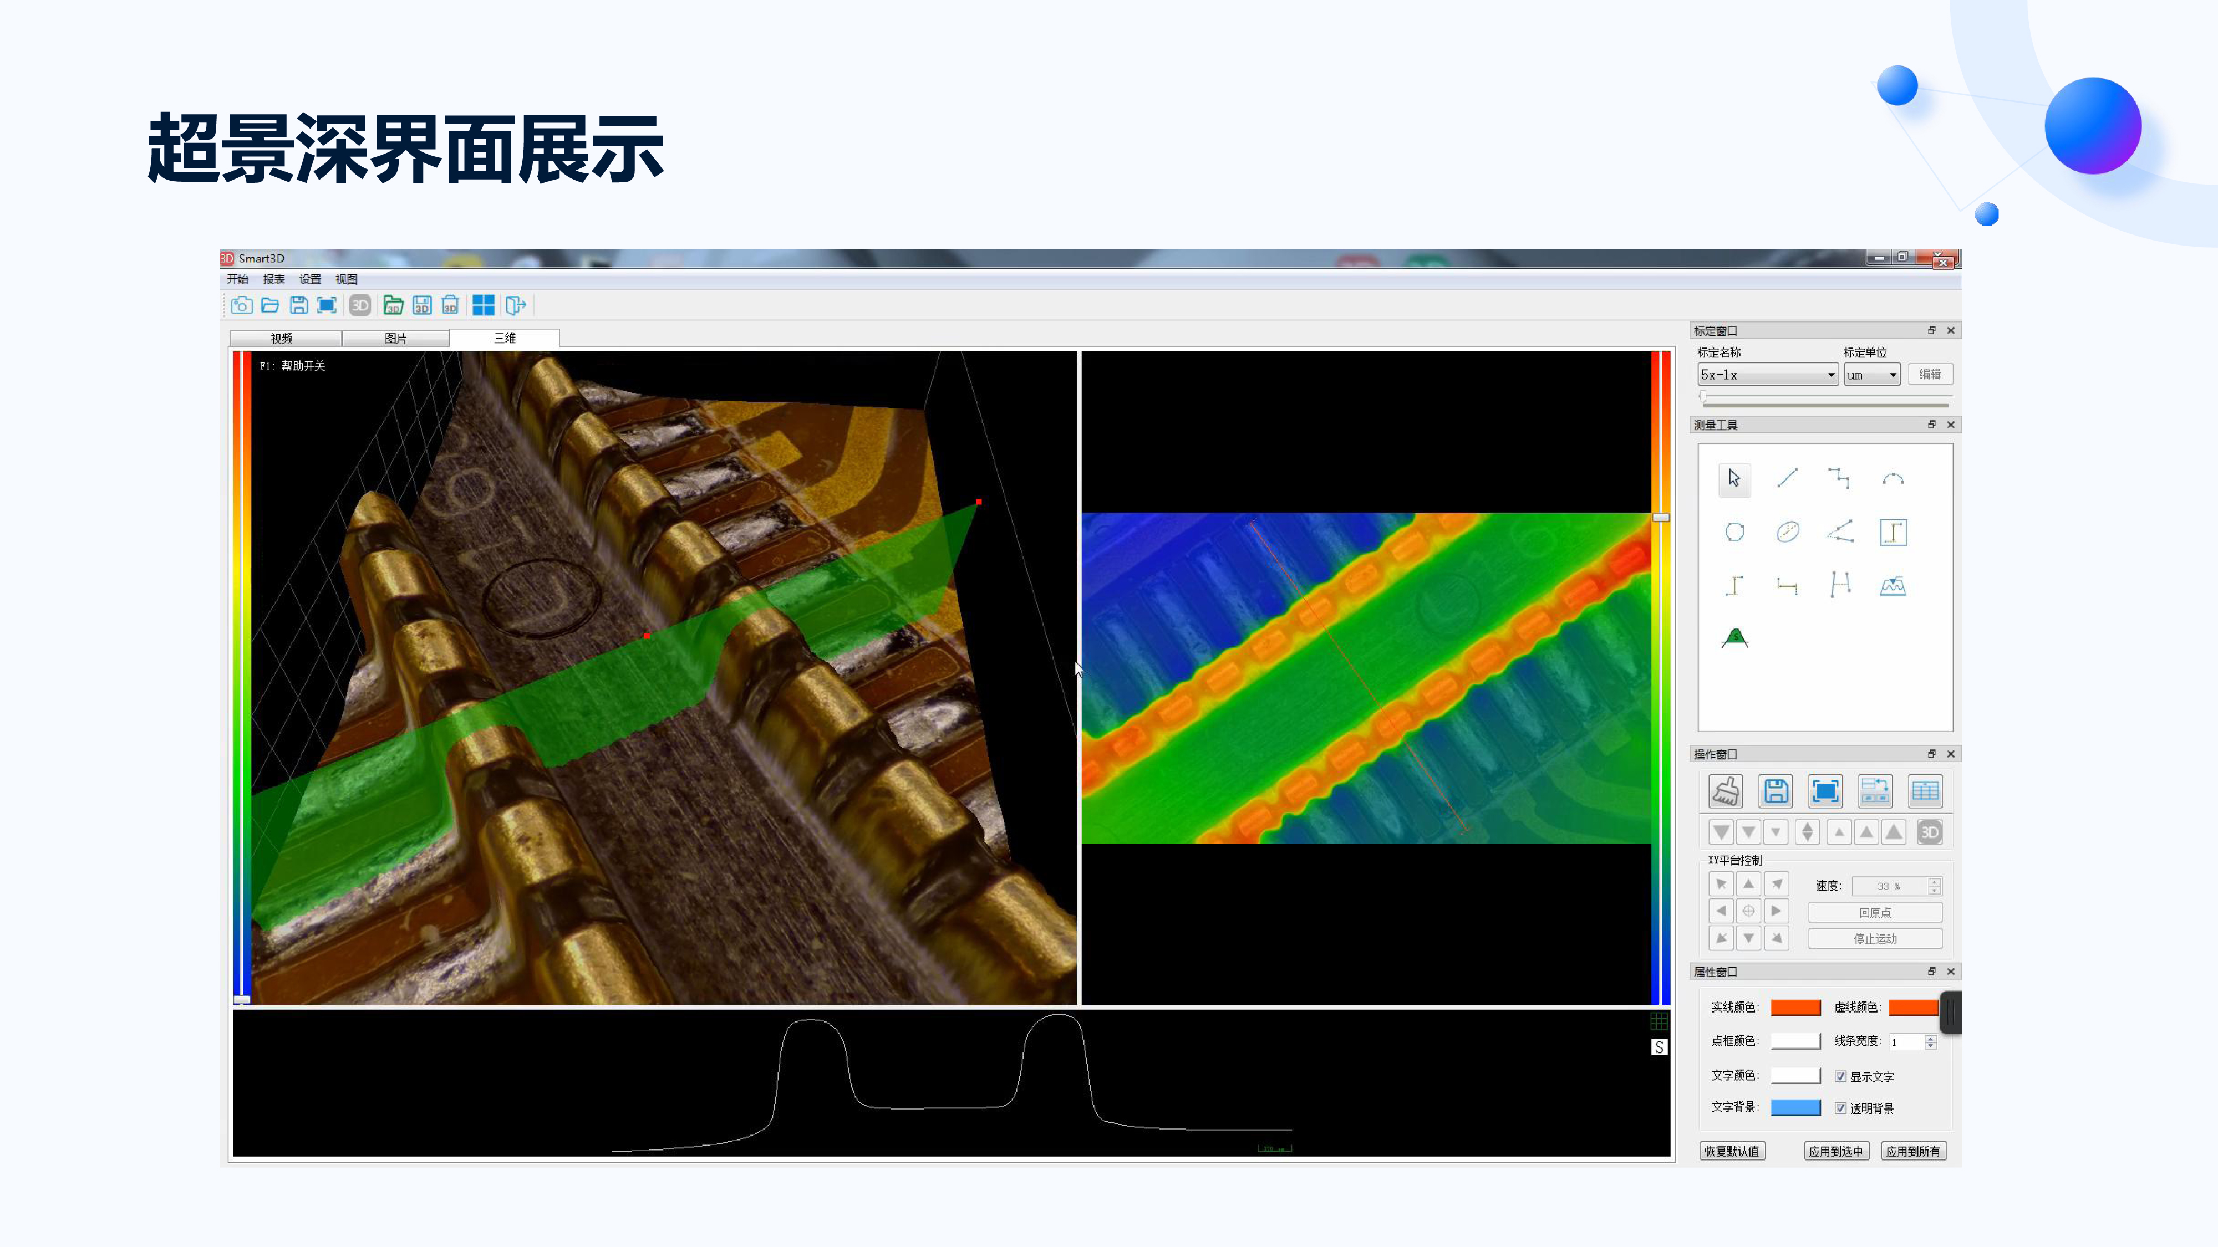Select the line measurement tool
Image resolution: width=2218 pixels, height=1247 pixels.
tap(1788, 478)
